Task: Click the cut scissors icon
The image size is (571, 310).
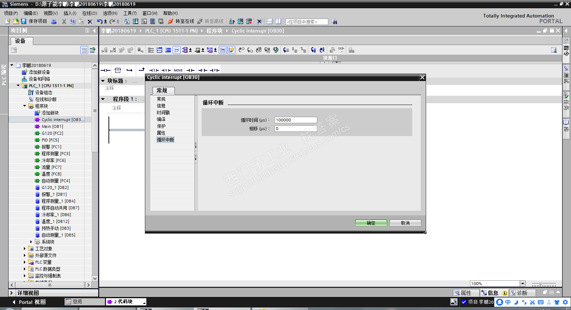Action: coord(64,21)
